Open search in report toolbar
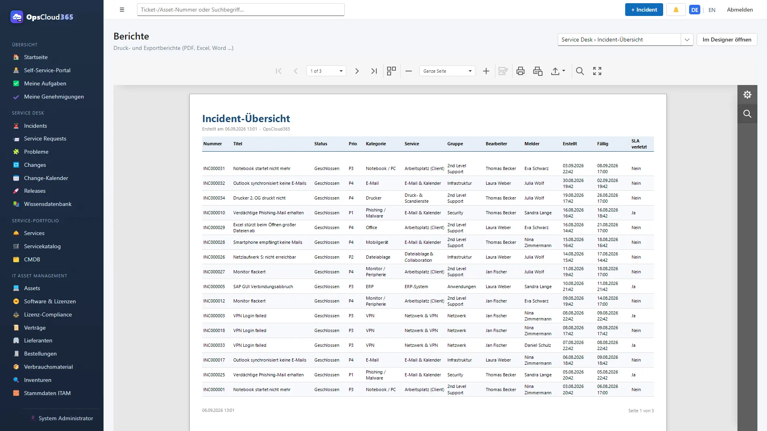The image size is (767, 431). (580, 71)
